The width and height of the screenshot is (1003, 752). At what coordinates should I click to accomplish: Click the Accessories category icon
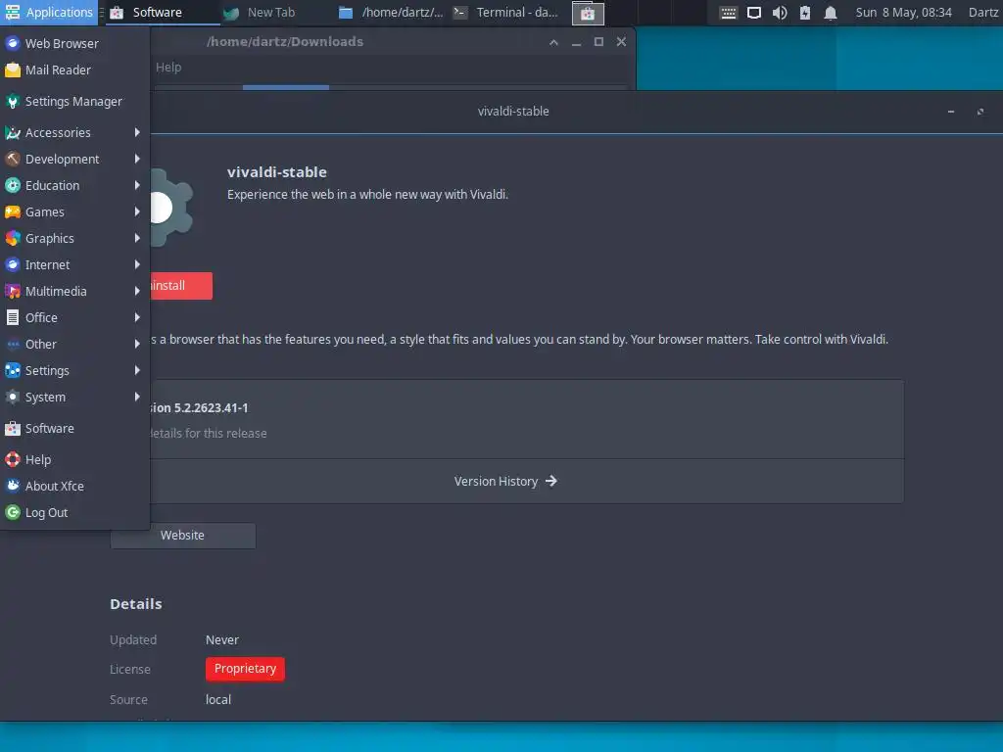pos(12,132)
